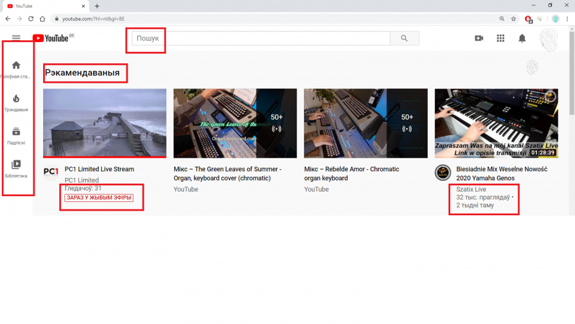Open the account avatar menu

point(549,39)
